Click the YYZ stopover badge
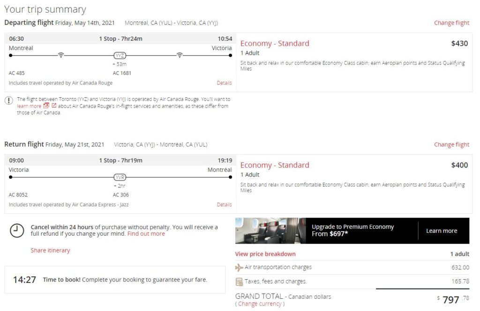480x311 pixels. (120, 55)
